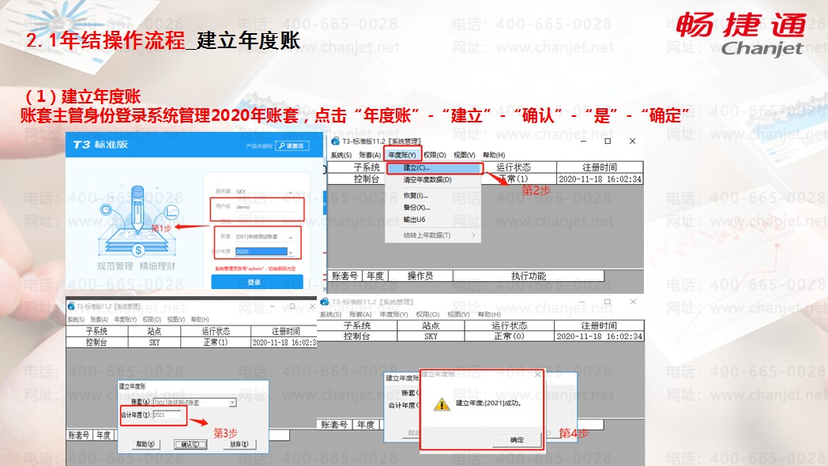The image size is (828, 466).
Task: Open the 服务器 SKY dropdown on the login window
Action: [x=290, y=192]
